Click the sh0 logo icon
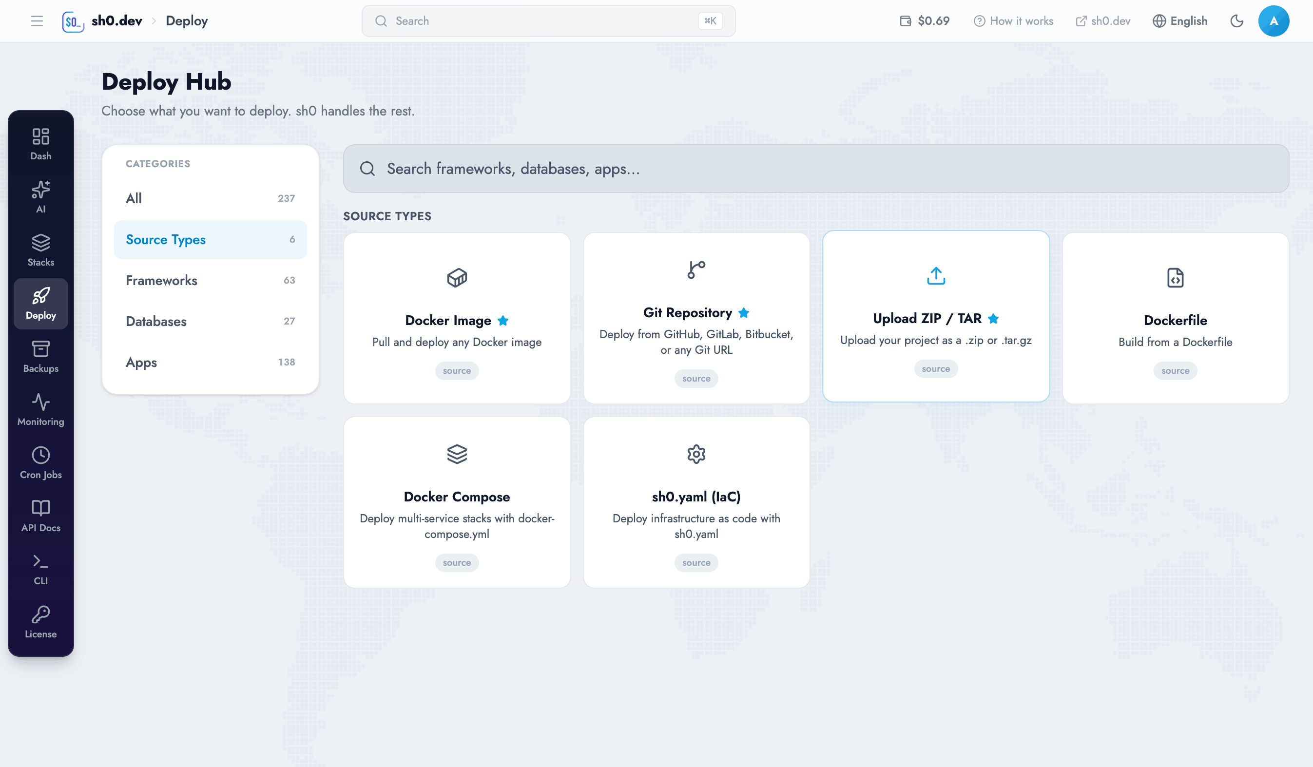Screen dimensions: 1313x767 [x=73, y=21]
